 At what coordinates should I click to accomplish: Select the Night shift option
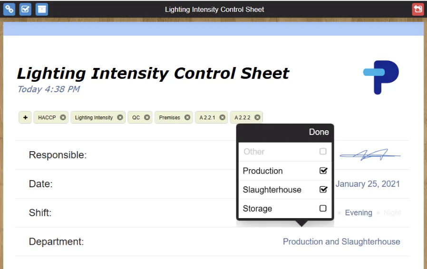coord(392,212)
